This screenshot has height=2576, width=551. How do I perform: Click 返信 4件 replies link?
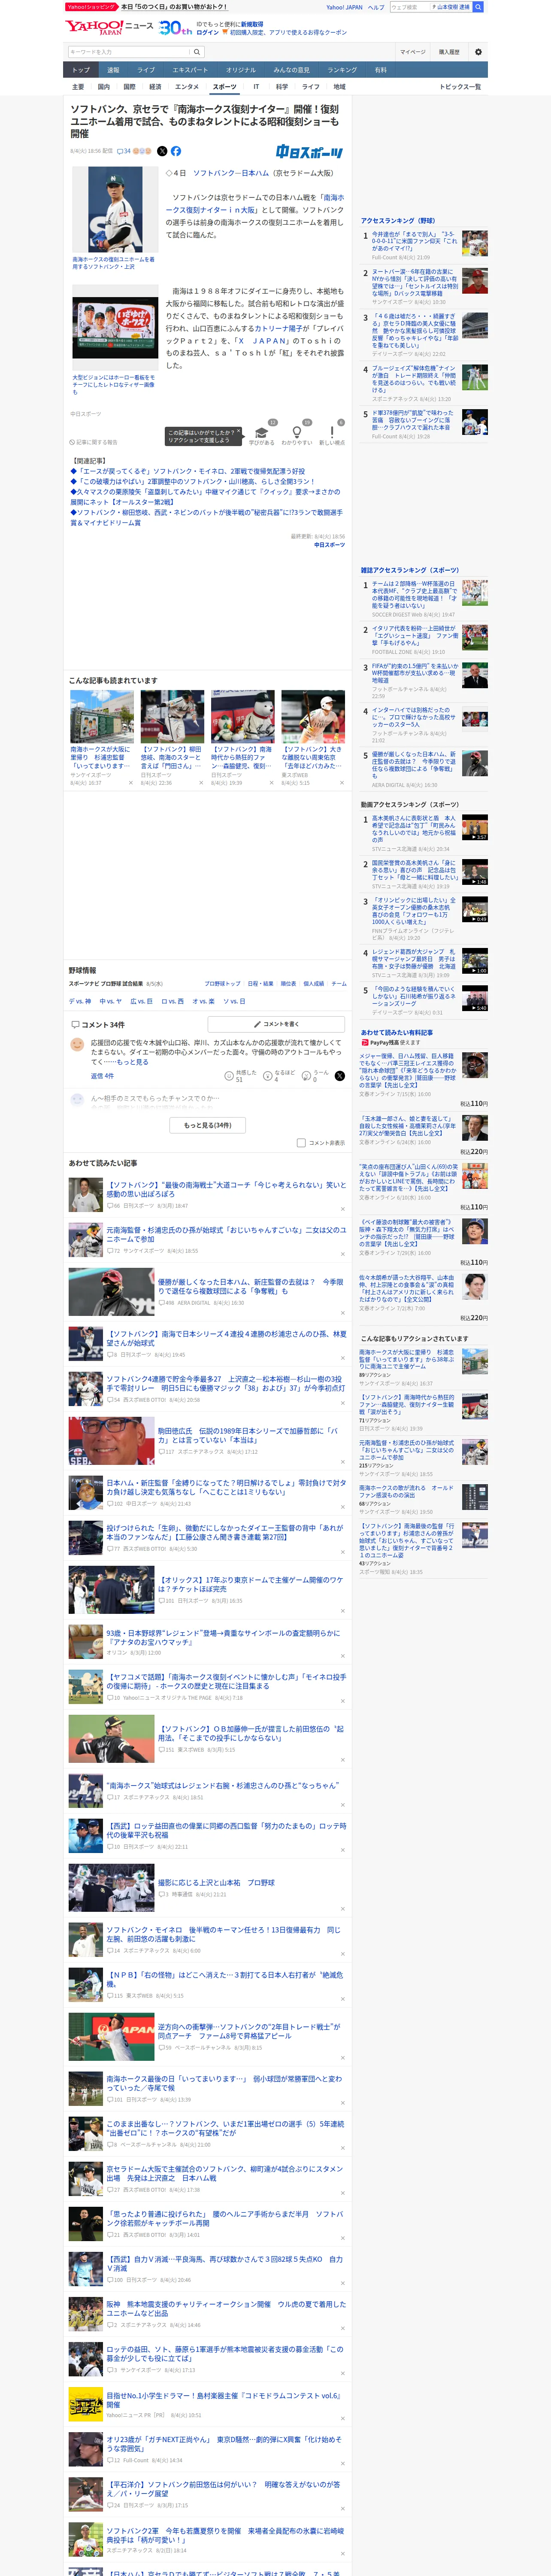[x=102, y=1076]
